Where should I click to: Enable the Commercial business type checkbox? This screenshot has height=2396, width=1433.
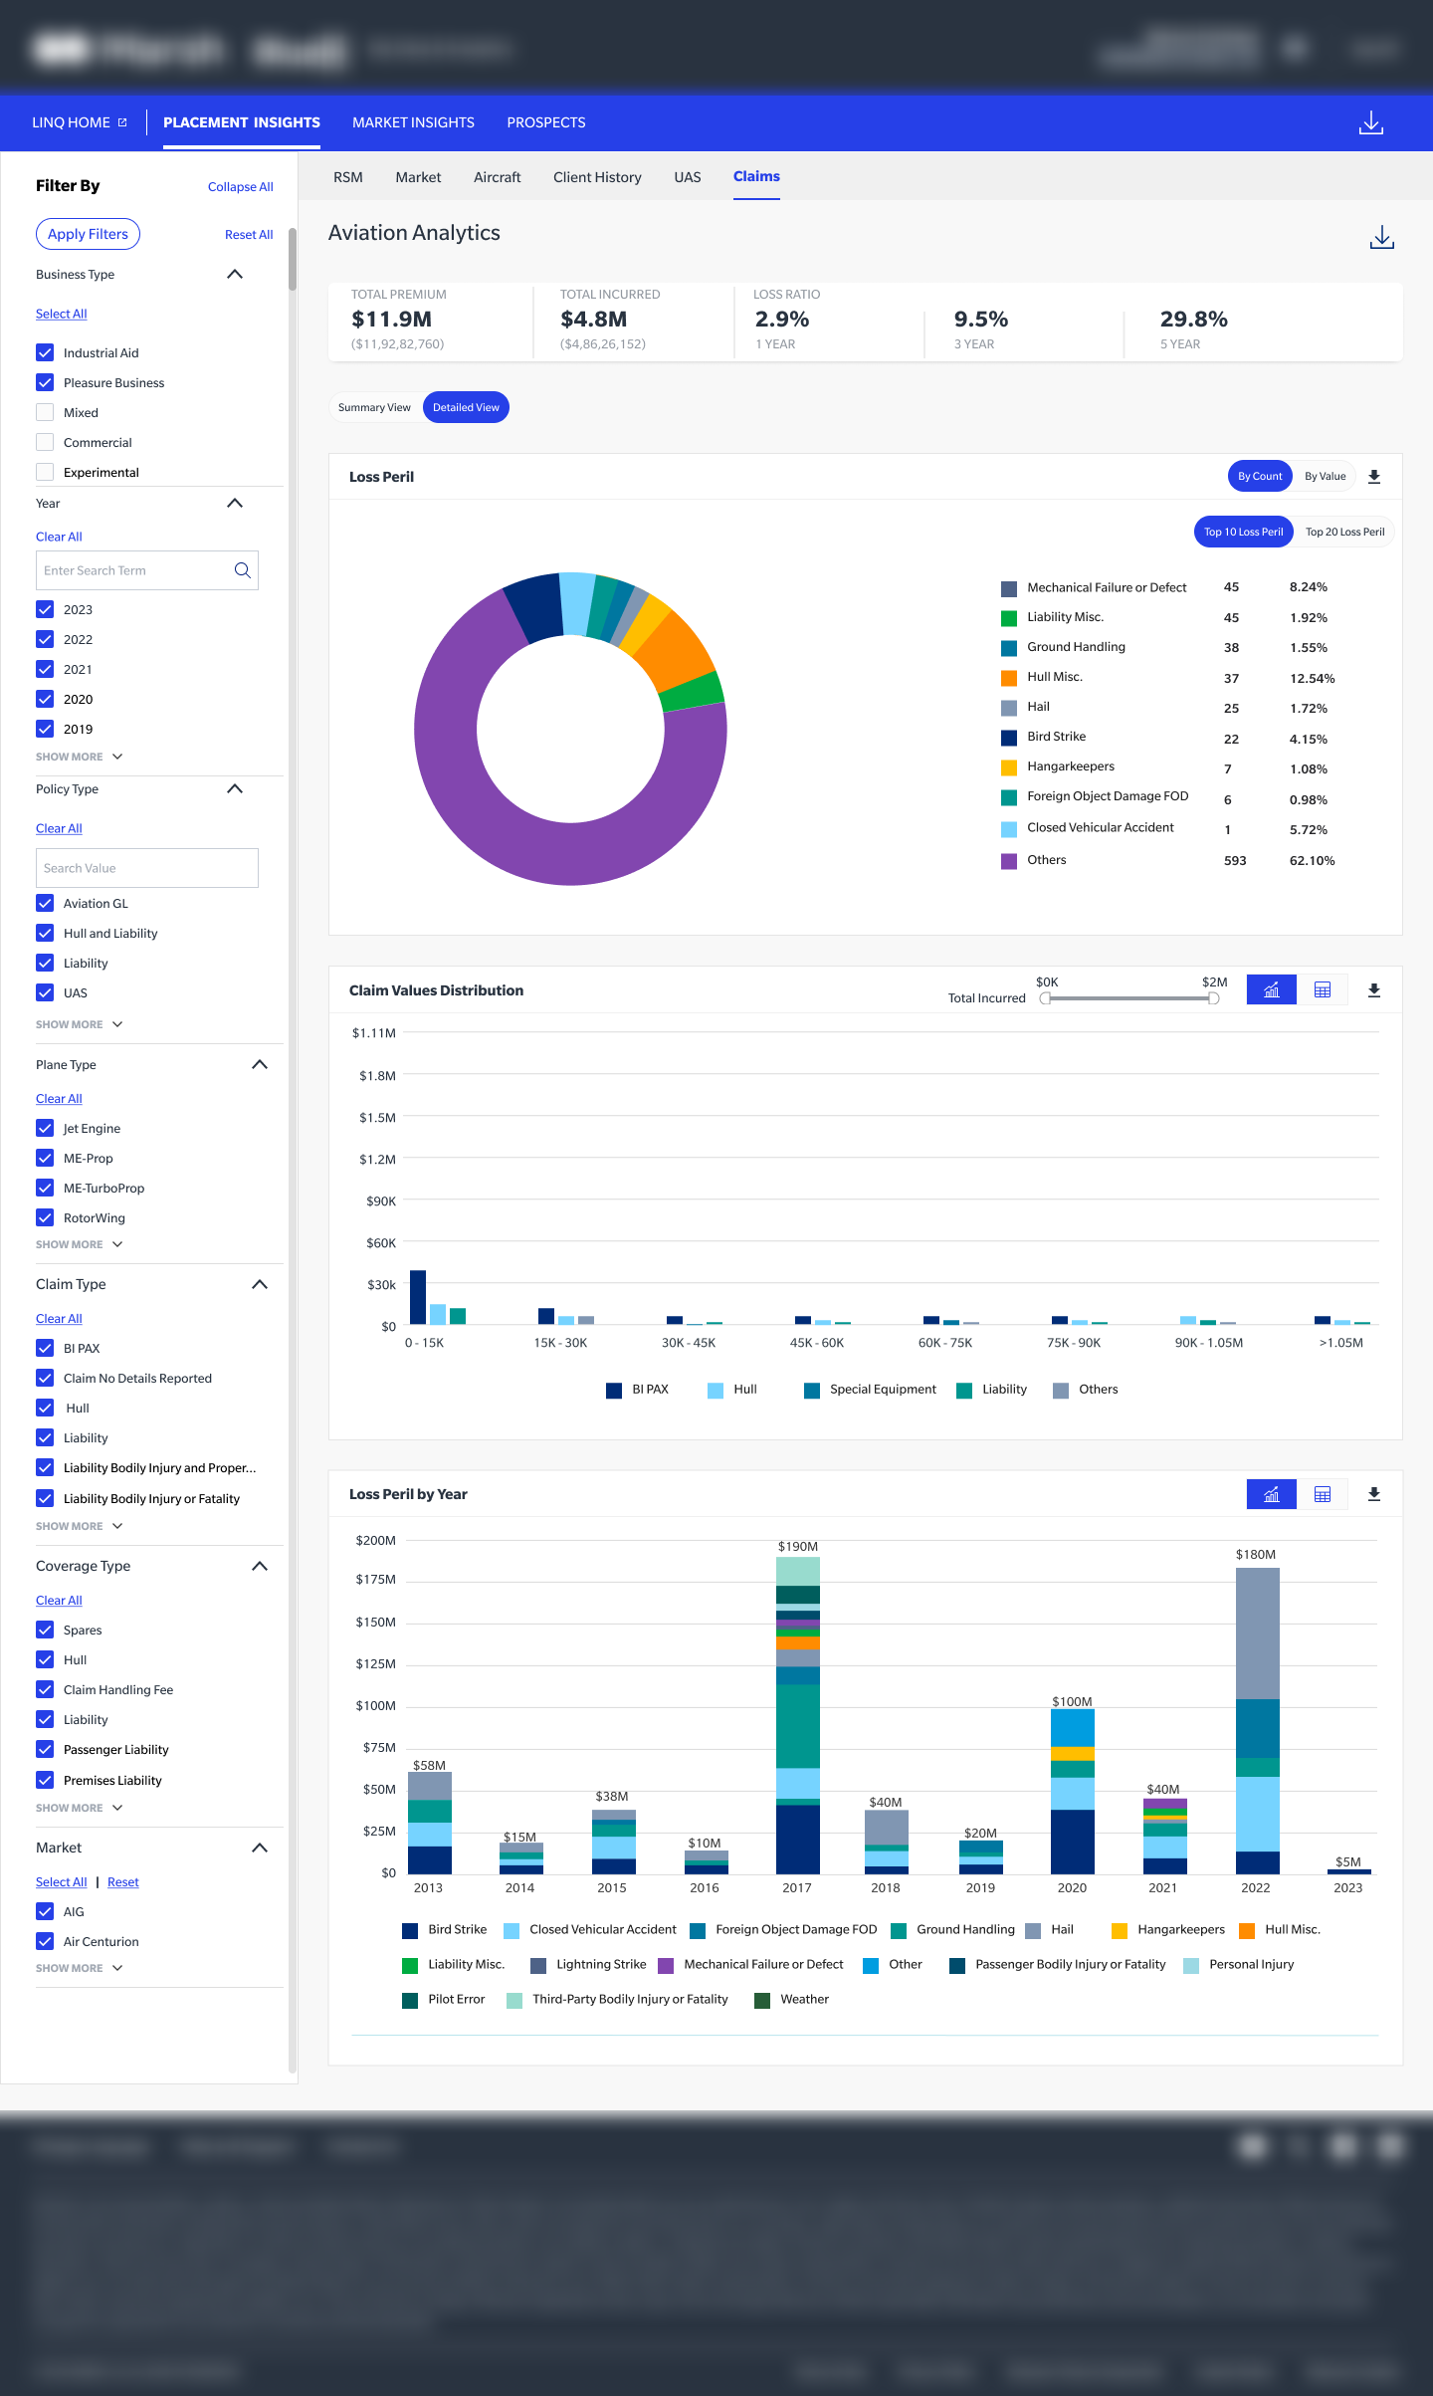(x=45, y=442)
